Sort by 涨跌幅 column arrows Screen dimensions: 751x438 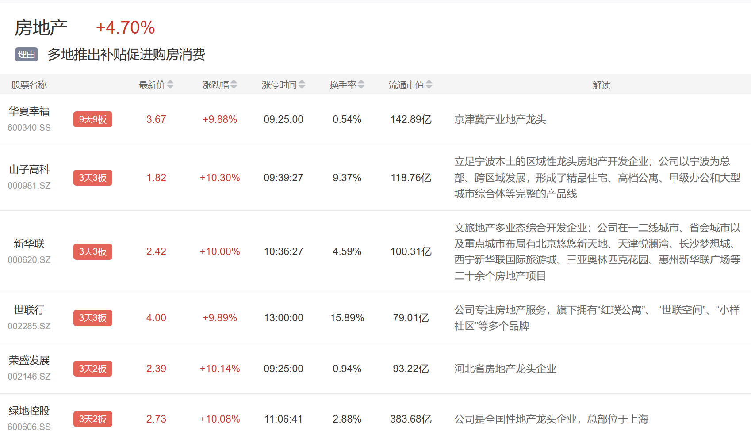(234, 85)
